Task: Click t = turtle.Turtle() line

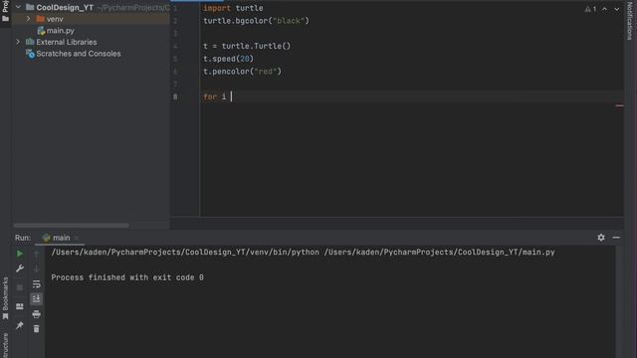Action: click(x=247, y=46)
